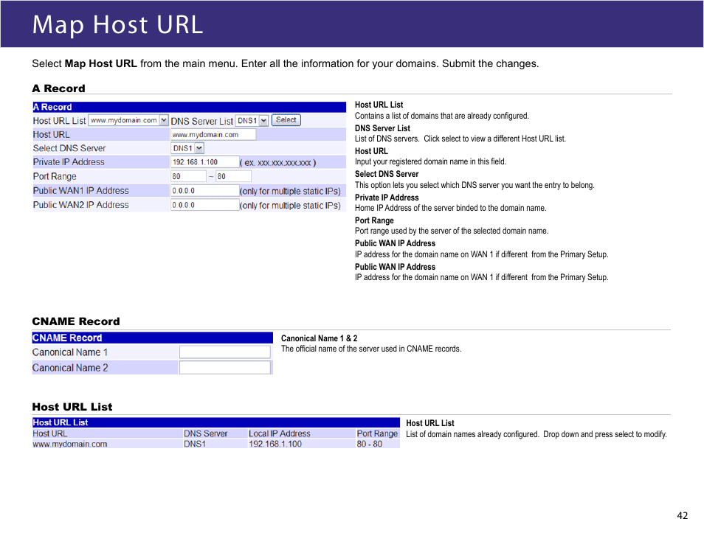Click the DNS1 cell in the Host URL List table
Viewport: 704px width, 544px height.
tap(194, 444)
